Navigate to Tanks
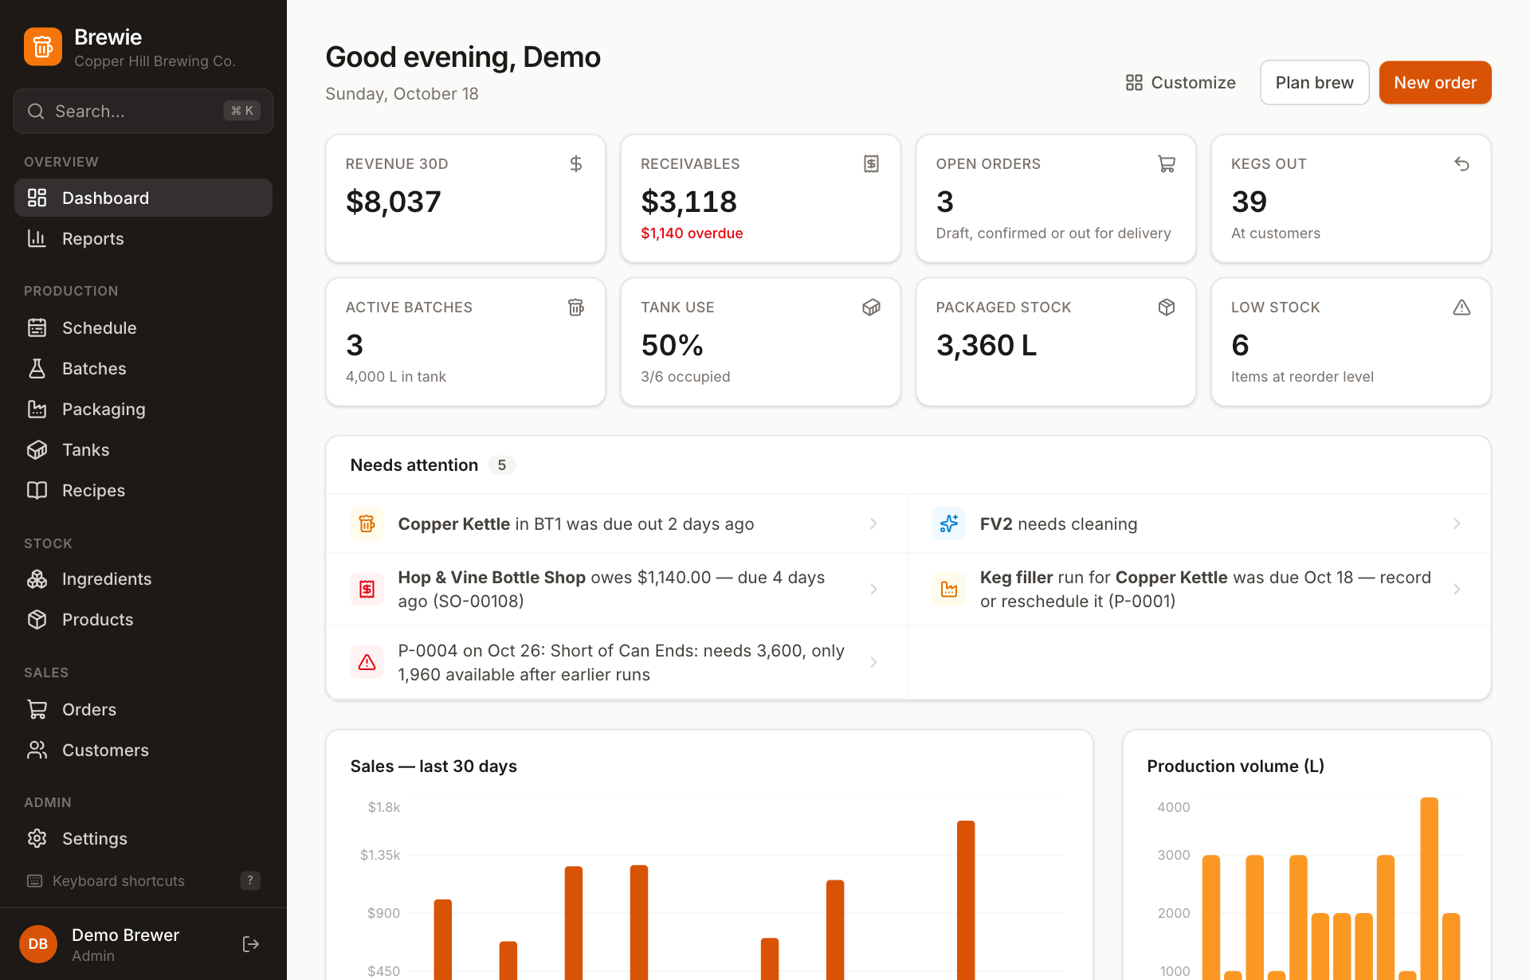The height and width of the screenshot is (980, 1530). (x=143, y=449)
